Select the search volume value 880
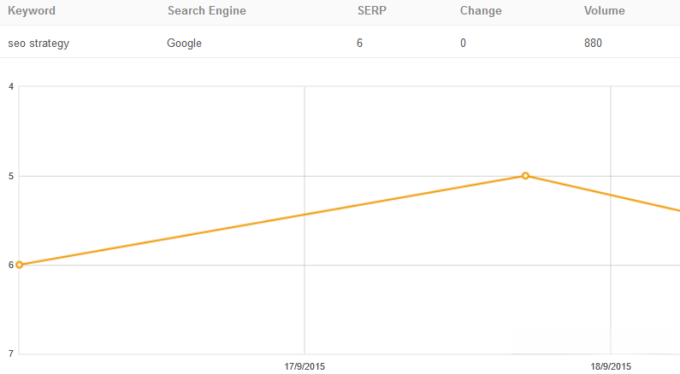The image size is (680, 374). click(x=593, y=43)
